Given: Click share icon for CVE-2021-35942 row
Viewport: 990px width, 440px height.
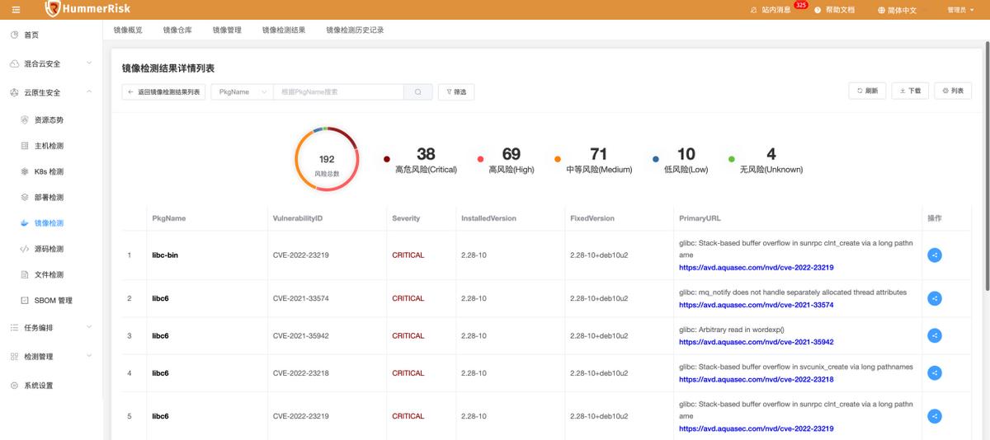Looking at the screenshot, I should click(x=934, y=335).
